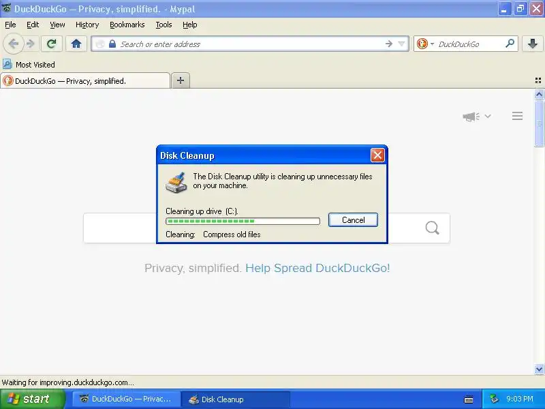Click the Disk Cleanup broom icon
The image size is (545, 409).
click(x=176, y=182)
